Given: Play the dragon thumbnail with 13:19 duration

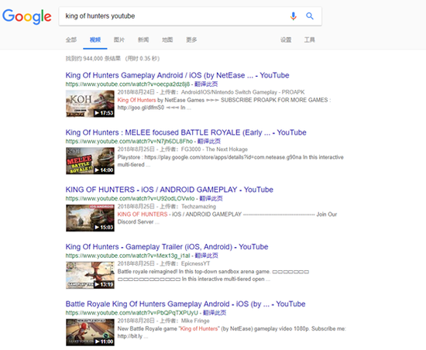Looking at the screenshot, I should point(90,275).
